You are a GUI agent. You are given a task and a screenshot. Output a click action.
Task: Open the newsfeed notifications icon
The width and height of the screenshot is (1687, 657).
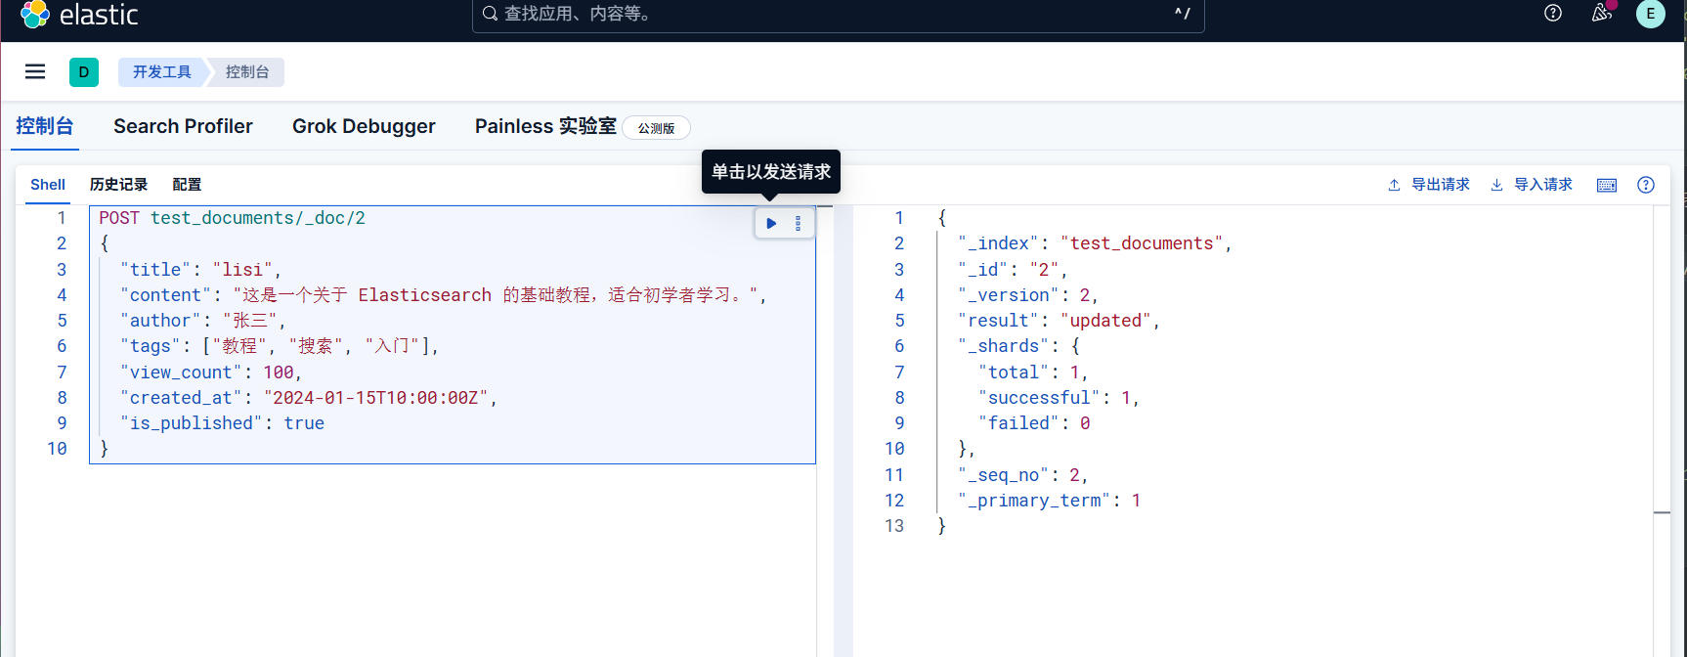[x=1601, y=14]
